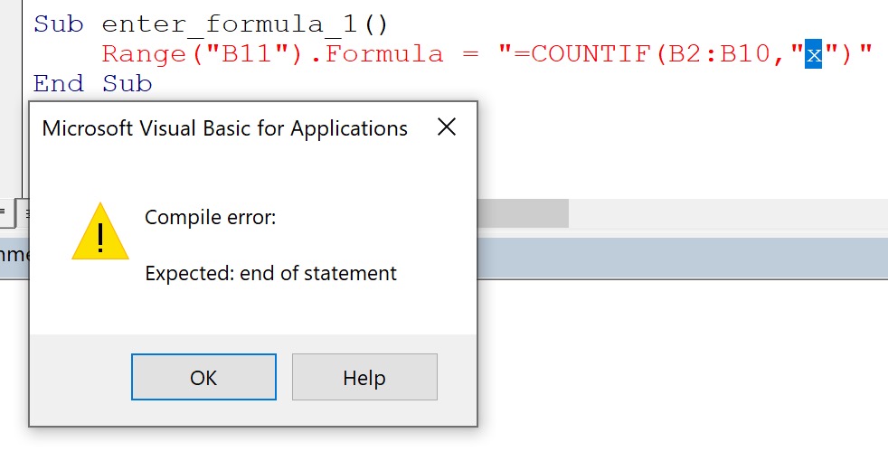The height and width of the screenshot is (461, 888).
Task: Click the Expected: end of statement text
Action: click(270, 273)
